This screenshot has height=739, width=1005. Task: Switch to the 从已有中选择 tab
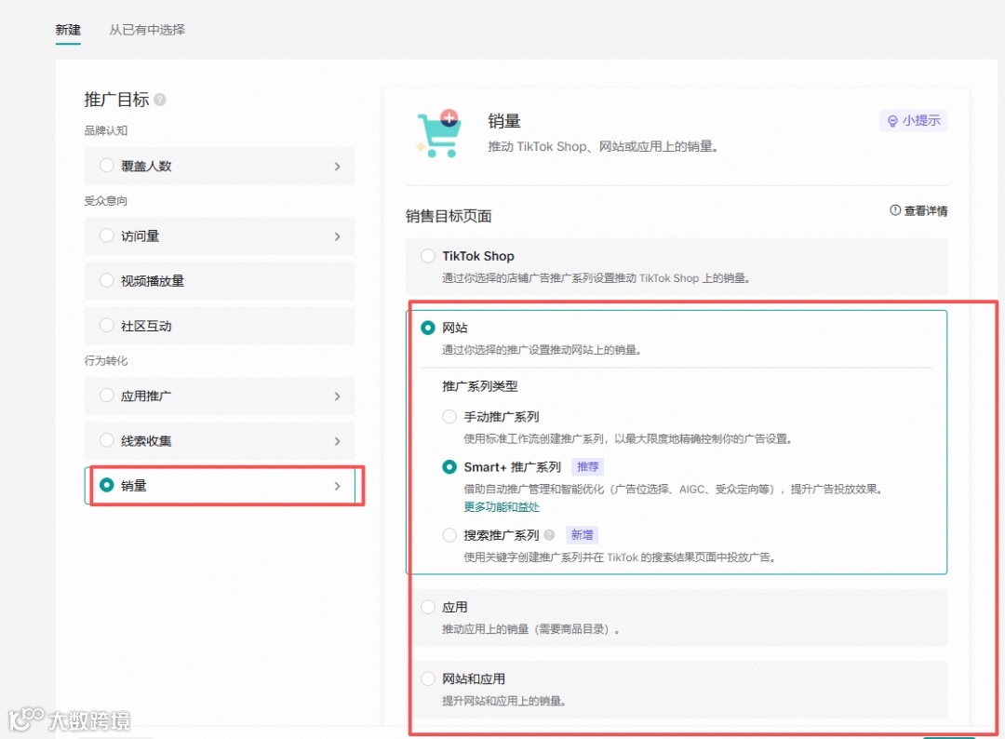(x=147, y=30)
